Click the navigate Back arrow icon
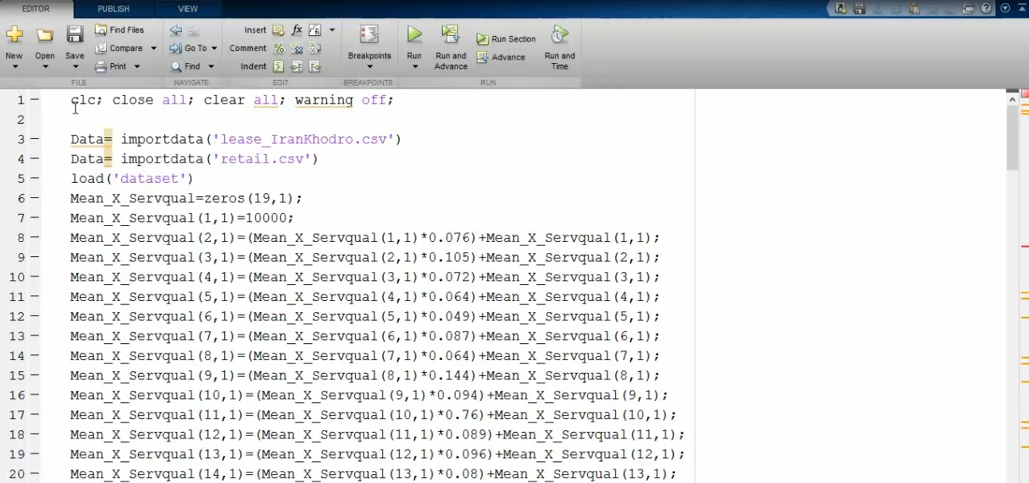This screenshot has height=483, width=1029. point(175,30)
